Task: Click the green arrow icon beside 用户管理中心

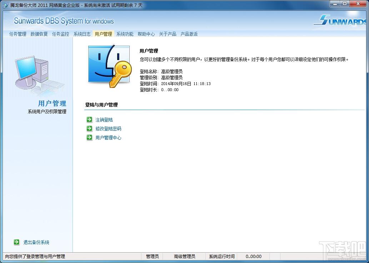Action: point(89,138)
